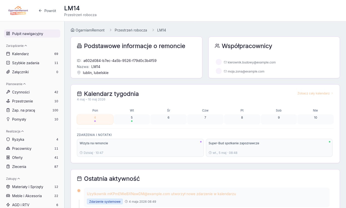This screenshot has height=208, width=346.
Task: Click the Przestrzenie sidebar icon
Action: [x=8, y=101]
